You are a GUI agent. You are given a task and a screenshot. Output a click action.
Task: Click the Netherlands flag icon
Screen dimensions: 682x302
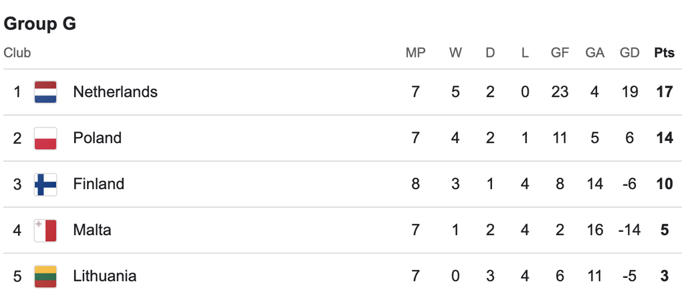(45, 92)
